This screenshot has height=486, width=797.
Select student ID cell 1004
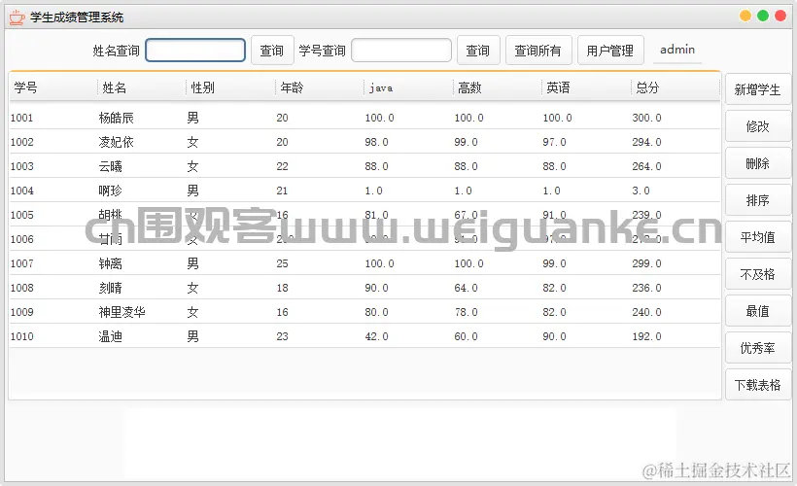21,191
